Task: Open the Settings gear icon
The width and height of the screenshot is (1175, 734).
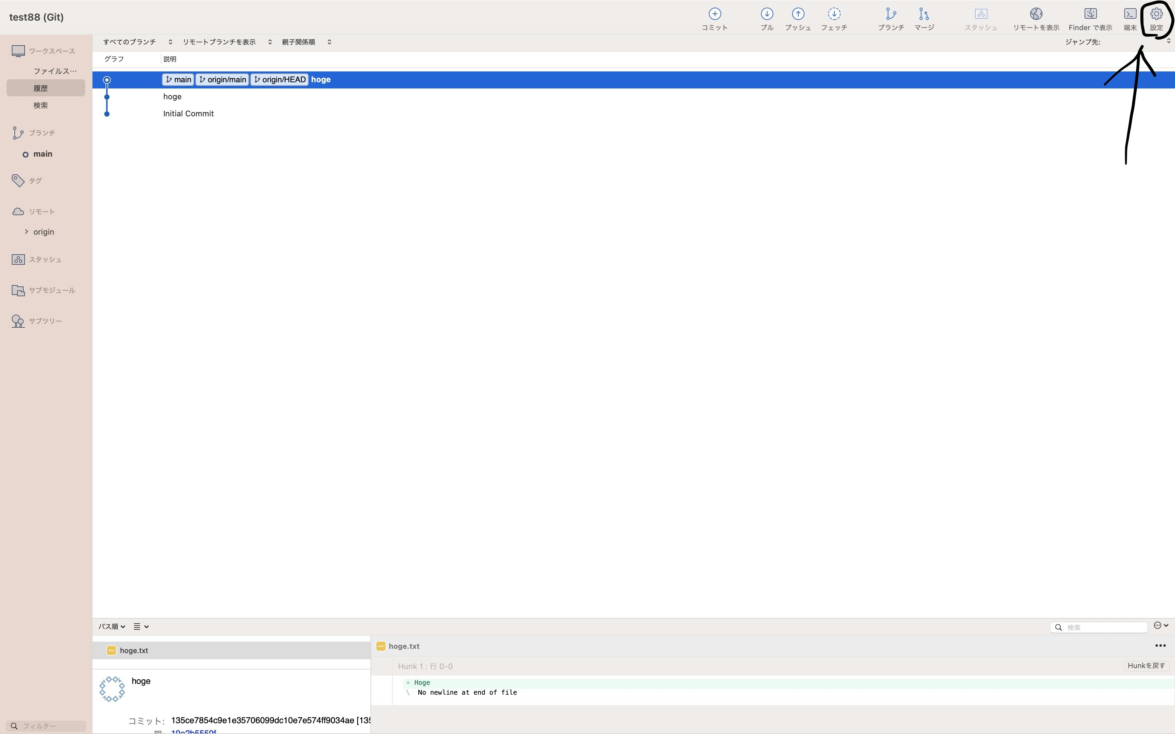Action: click(1156, 14)
